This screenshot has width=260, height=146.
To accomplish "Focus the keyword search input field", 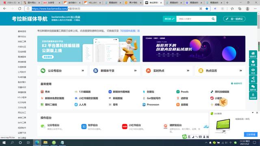I will point(194,19).
